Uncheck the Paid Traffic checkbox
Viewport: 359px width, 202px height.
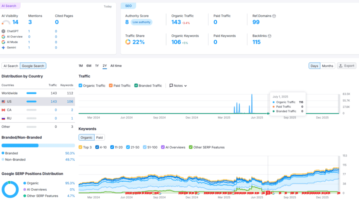tap(110, 85)
